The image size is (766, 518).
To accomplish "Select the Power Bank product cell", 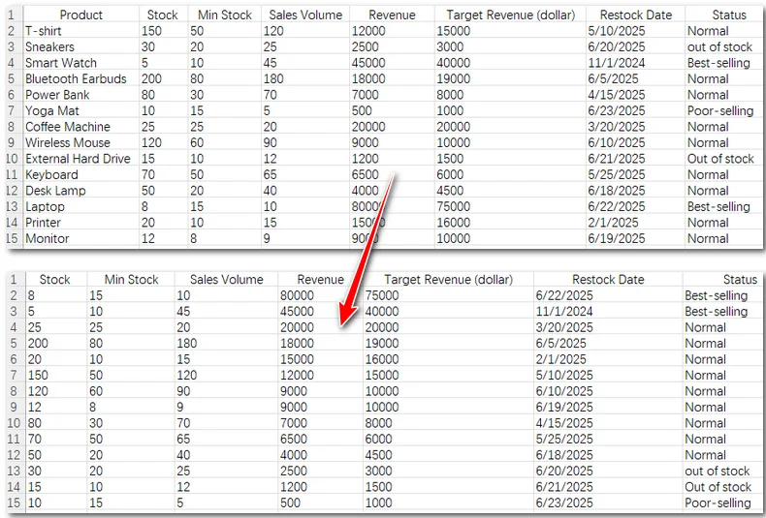I will point(81,95).
